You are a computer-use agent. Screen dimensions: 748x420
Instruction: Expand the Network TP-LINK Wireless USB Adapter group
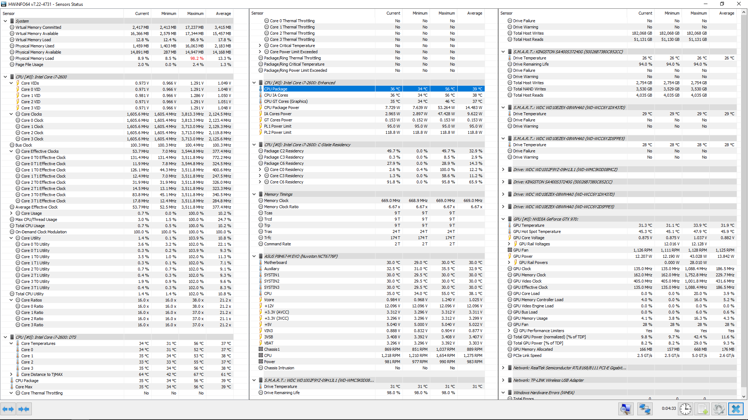[x=503, y=380]
